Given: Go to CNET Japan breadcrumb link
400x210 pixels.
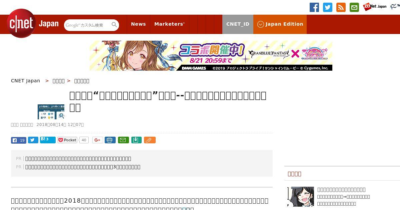Looking at the screenshot, I should [x=26, y=81].
